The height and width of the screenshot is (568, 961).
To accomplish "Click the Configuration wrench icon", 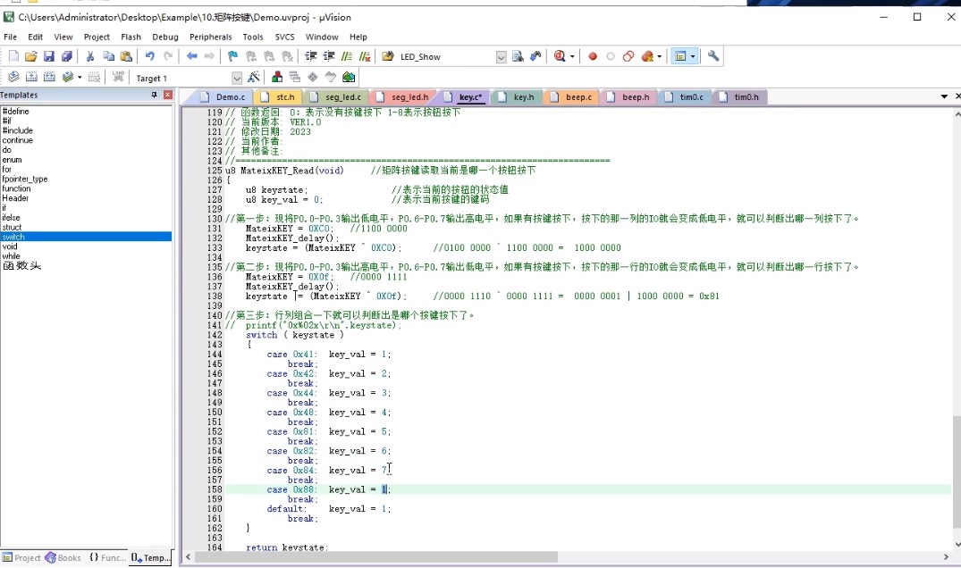I will point(713,56).
